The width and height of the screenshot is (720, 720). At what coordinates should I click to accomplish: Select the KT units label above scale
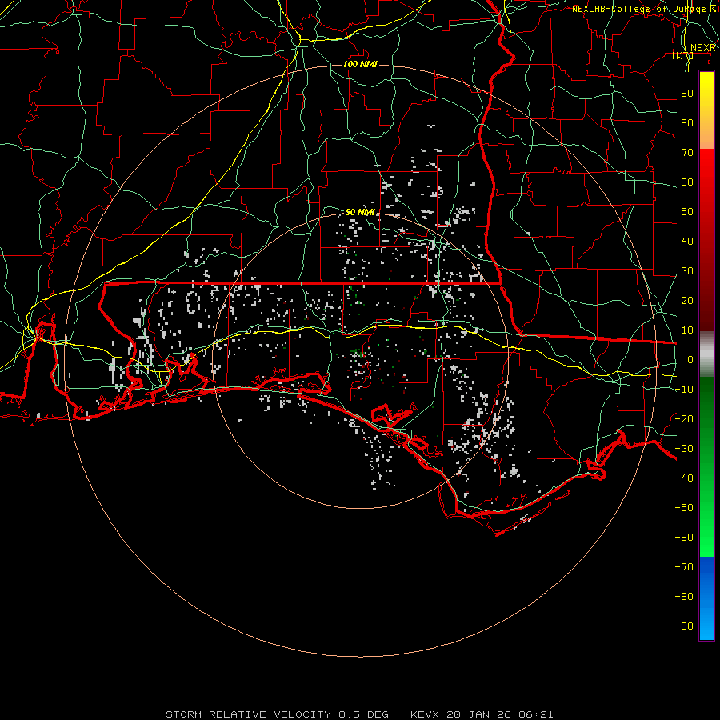682,56
